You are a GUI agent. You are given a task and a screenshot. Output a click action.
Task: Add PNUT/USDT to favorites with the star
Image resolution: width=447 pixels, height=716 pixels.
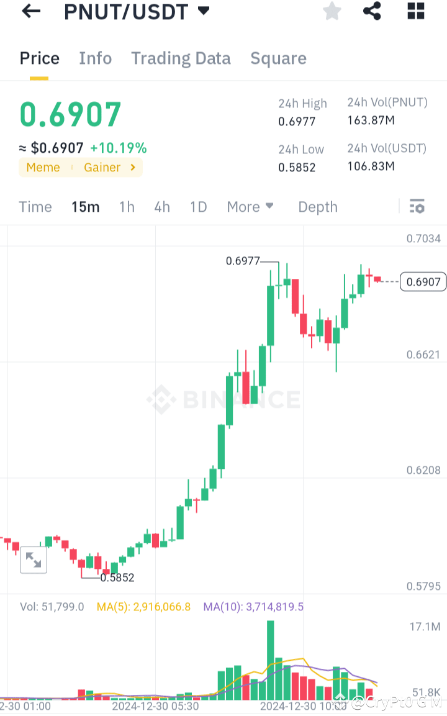click(332, 11)
